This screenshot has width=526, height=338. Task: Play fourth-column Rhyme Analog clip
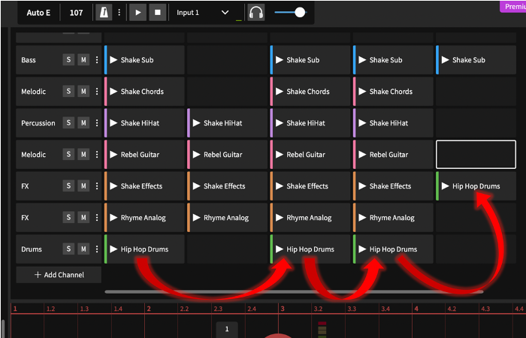(362, 218)
